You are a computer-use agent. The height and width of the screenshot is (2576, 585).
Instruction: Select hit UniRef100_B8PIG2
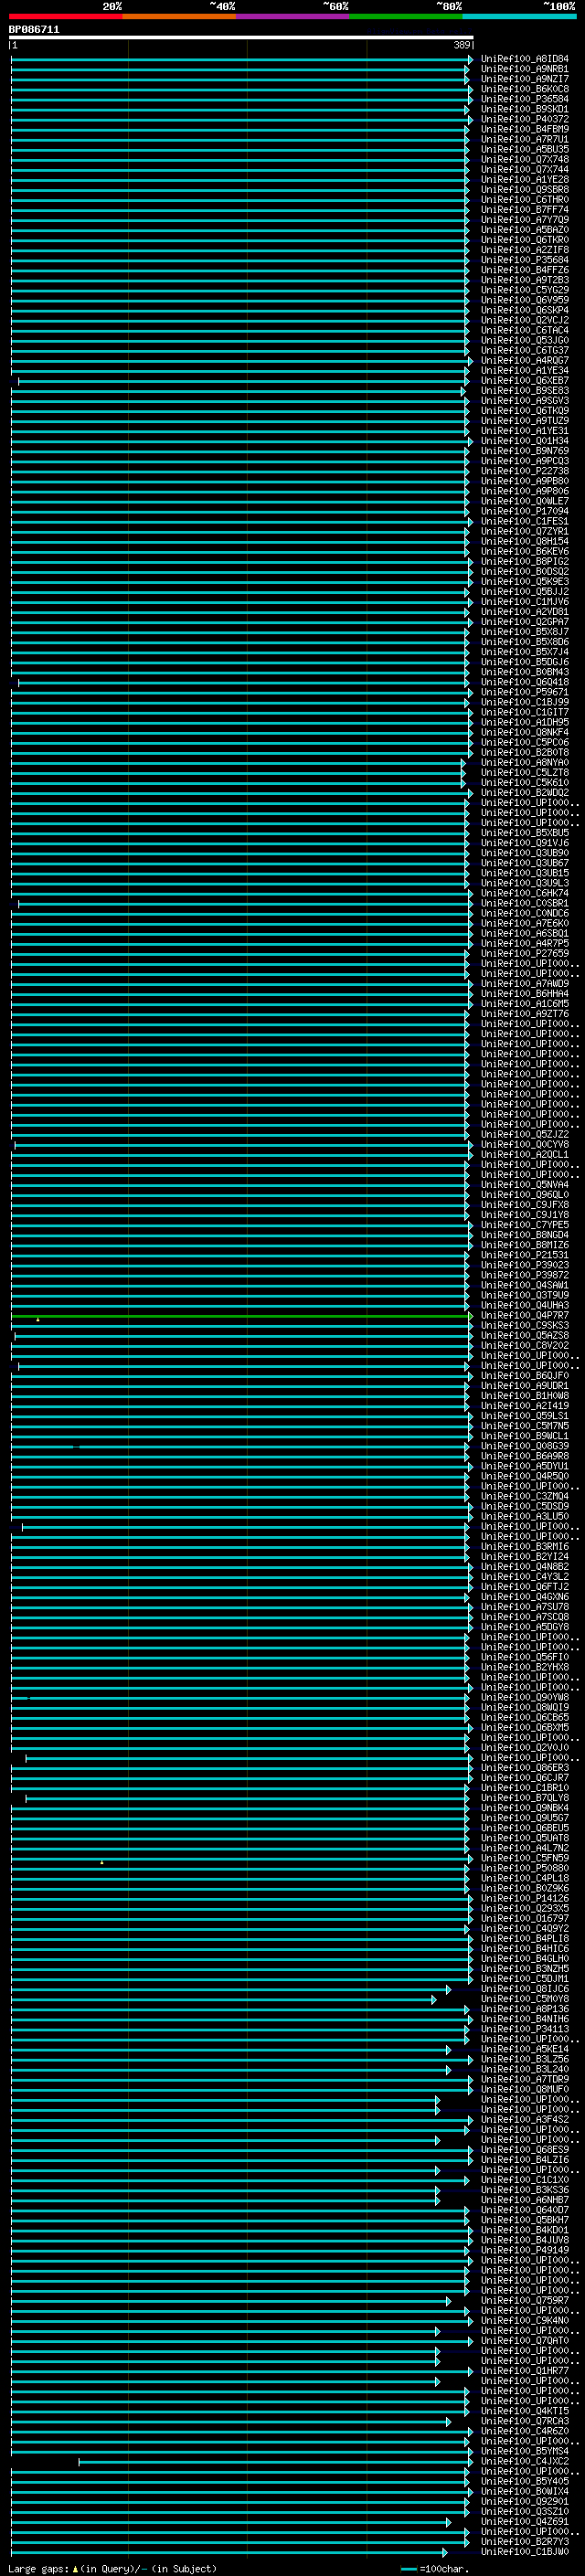(524, 562)
